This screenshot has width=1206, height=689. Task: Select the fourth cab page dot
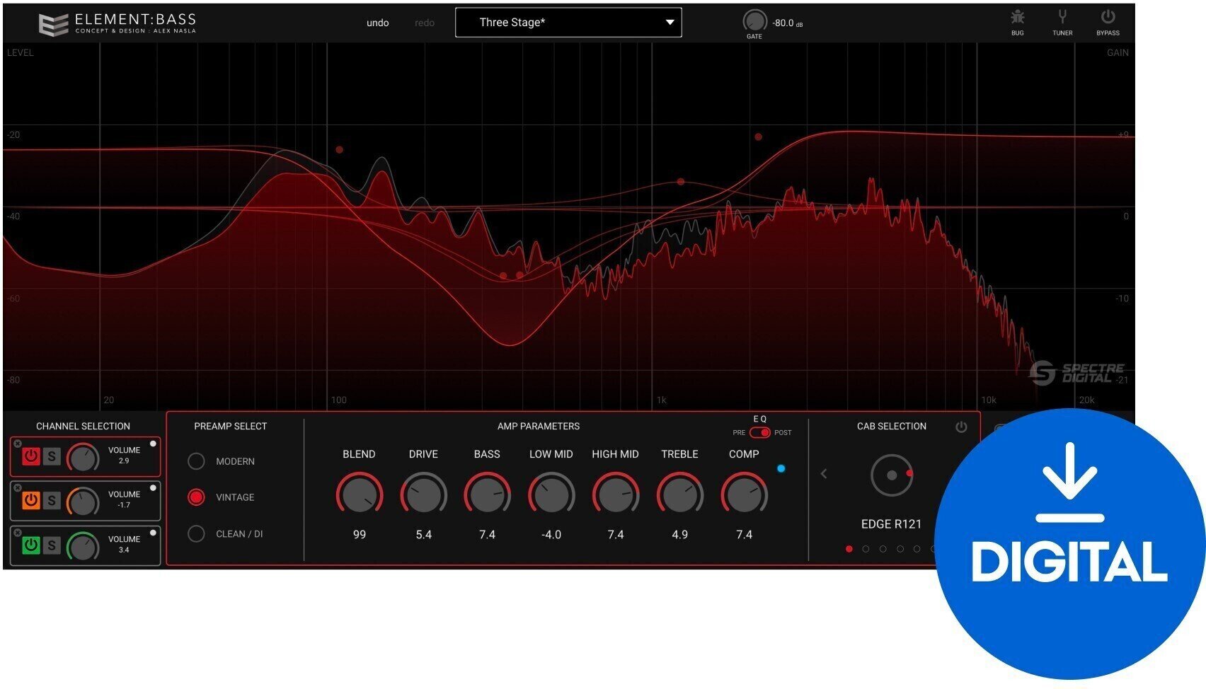pyautogui.click(x=900, y=549)
